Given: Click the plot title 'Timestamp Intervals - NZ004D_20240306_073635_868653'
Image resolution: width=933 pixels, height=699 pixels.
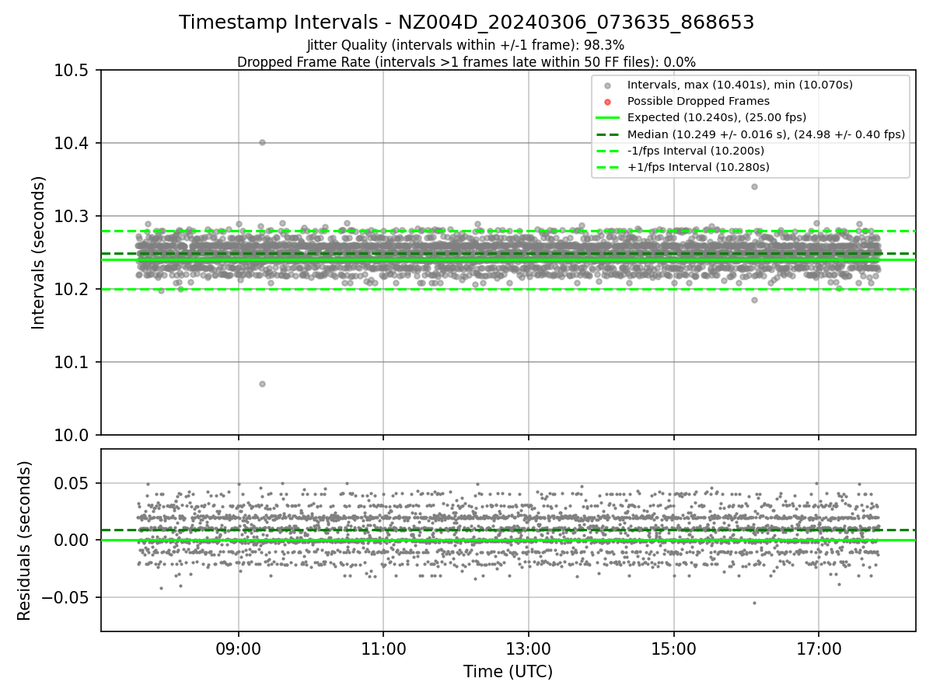Looking at the screenshot, I should (x=466, y=23).
